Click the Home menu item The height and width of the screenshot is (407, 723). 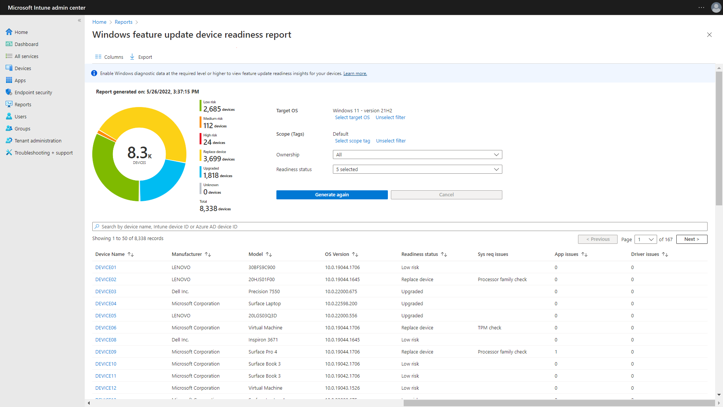(21, 32)
